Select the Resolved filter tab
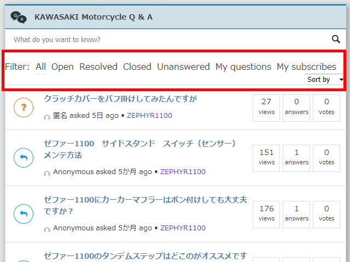 [x=98, y=67]
